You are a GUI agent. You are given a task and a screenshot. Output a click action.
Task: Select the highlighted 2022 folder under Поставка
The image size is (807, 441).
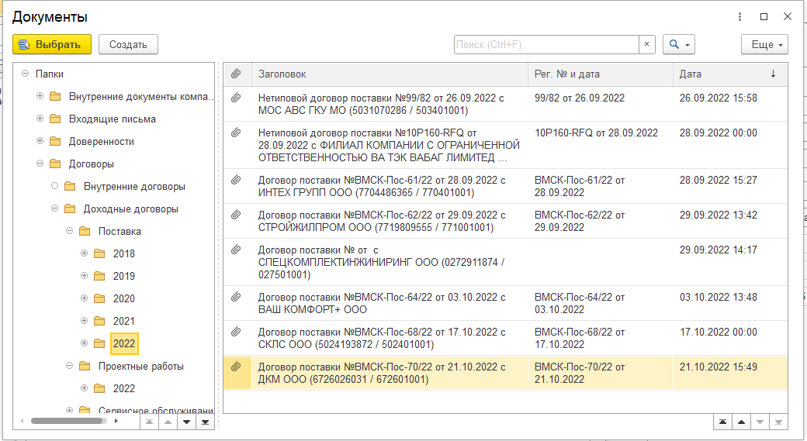point(124,343)
